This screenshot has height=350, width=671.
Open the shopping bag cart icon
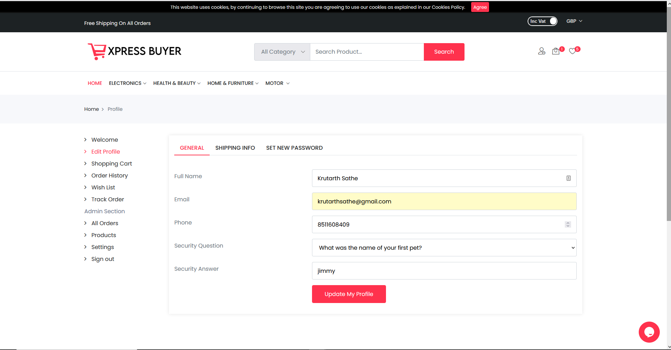click(556, 51)
